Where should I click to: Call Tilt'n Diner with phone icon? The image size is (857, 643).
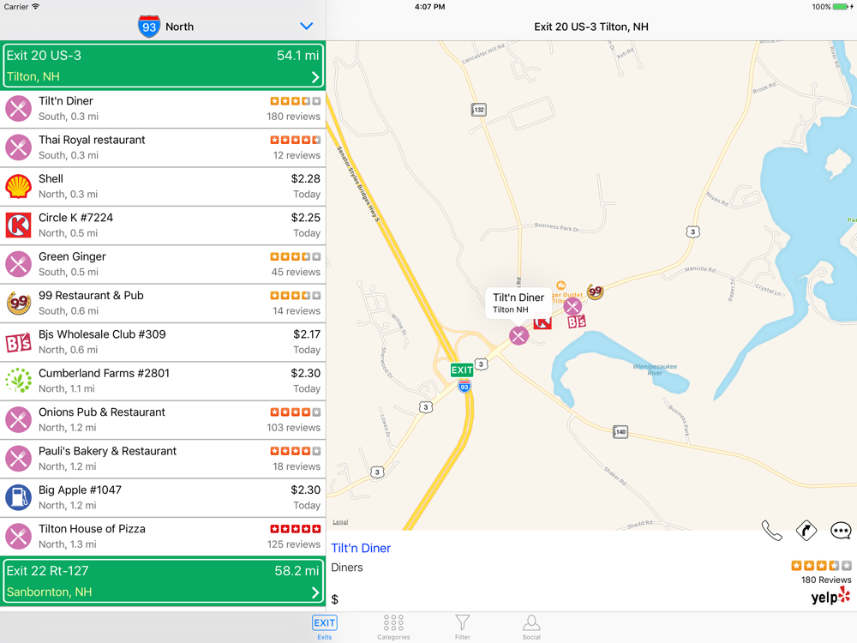772,531
